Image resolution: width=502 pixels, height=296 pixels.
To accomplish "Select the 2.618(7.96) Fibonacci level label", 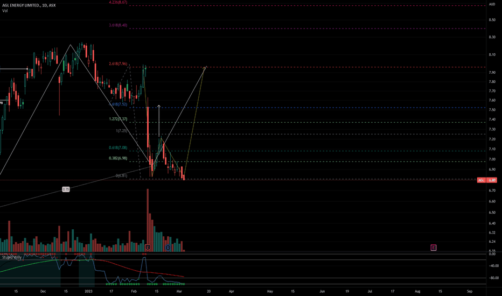I will pyautogui.click(x=118, y=64).
